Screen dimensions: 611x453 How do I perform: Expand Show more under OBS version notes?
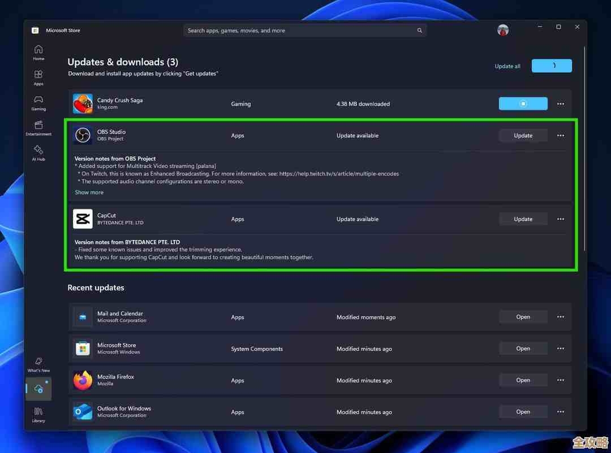tap(89, 192)
